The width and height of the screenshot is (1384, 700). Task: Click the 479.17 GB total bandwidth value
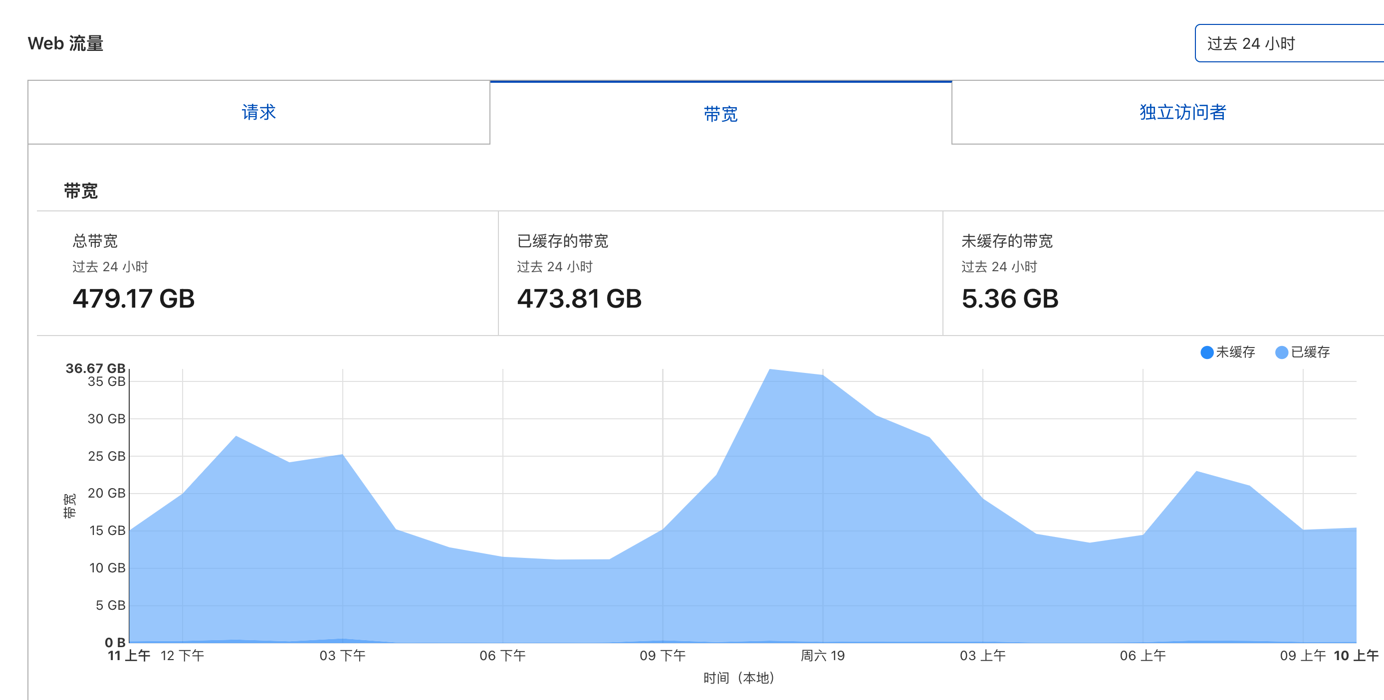[x=133, y=299]
